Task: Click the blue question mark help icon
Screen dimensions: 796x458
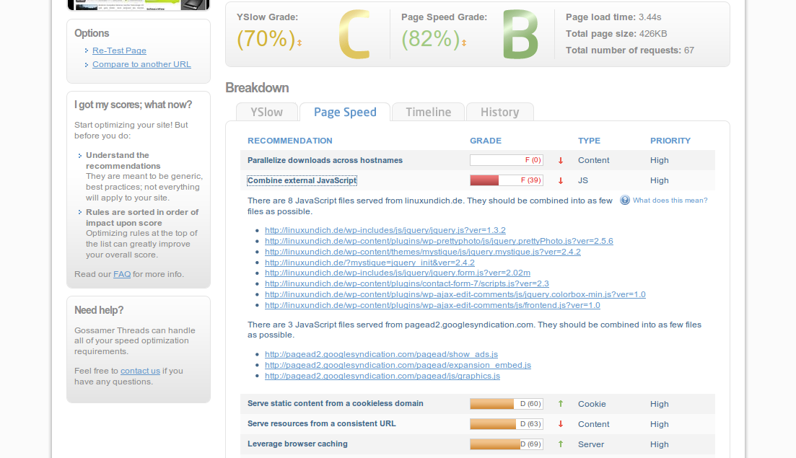Action: (x=625, y=201)
